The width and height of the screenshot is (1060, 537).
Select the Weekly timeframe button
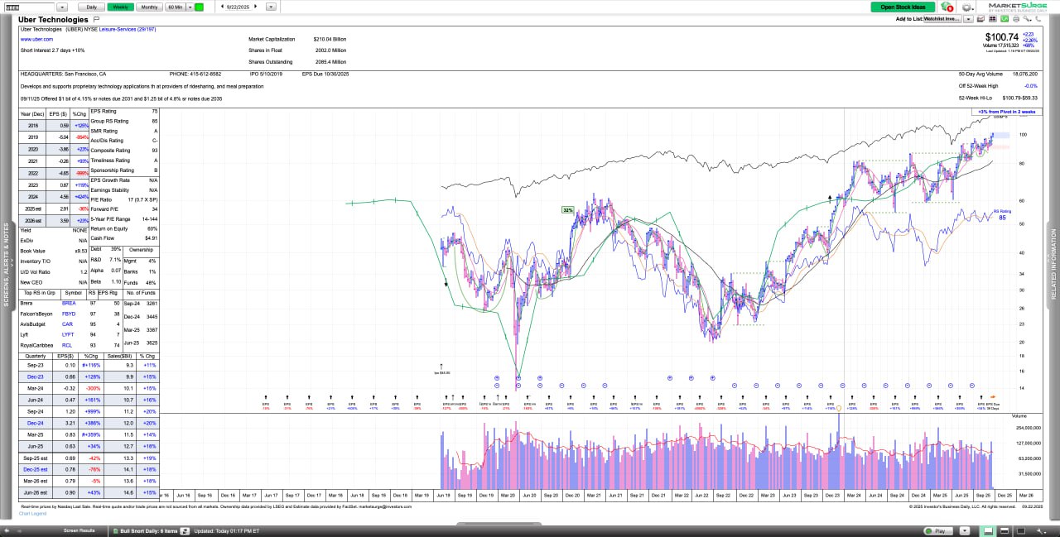(120, 7)
